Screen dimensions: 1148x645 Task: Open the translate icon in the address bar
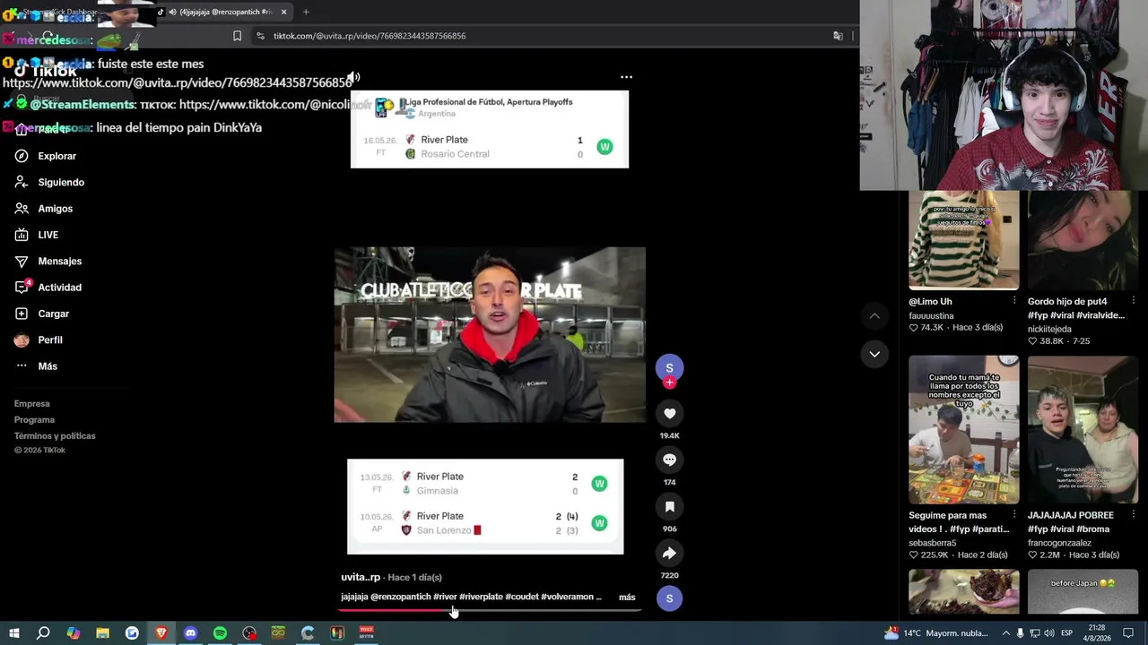click(x=838, y=36)
